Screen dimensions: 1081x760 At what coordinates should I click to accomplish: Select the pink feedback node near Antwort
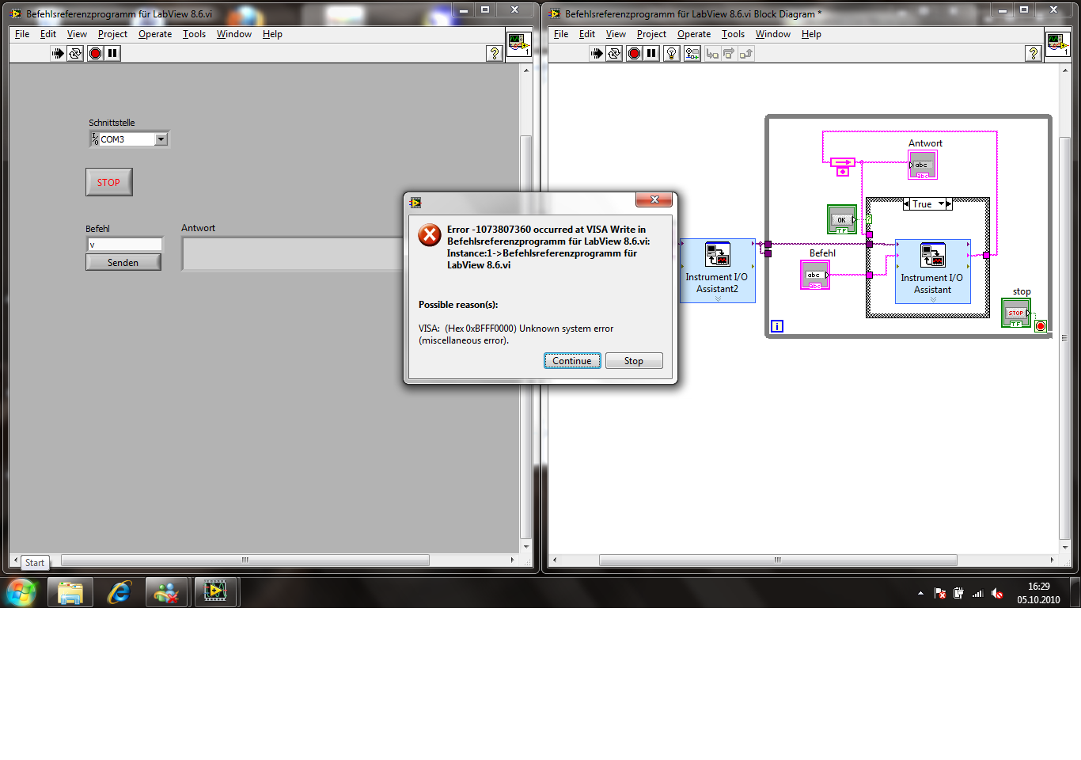[843, 166]
